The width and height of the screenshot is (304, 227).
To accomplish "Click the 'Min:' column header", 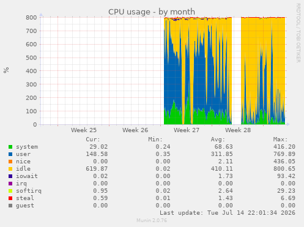I will tap(155, 140).
